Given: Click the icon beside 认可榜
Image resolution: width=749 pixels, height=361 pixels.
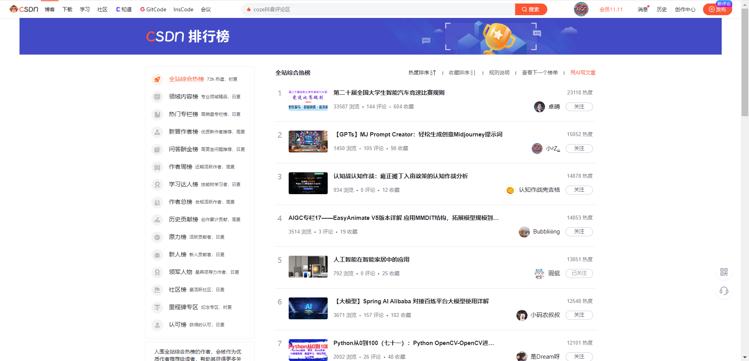Looking at the screenshot, I should pyautogui.click(x=157, y=325).
